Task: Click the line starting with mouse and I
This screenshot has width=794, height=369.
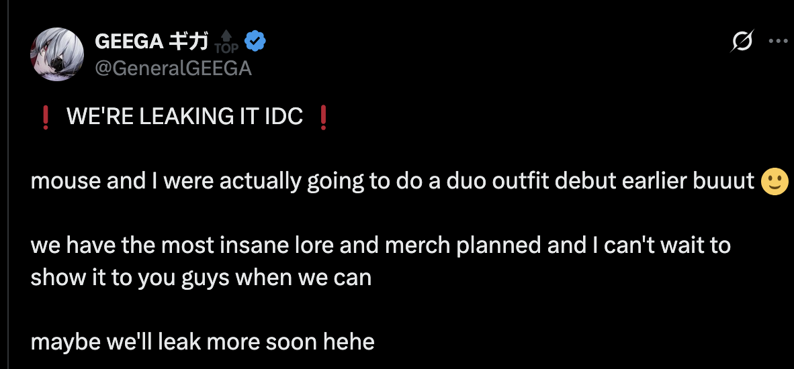Action: click(409, 181)
